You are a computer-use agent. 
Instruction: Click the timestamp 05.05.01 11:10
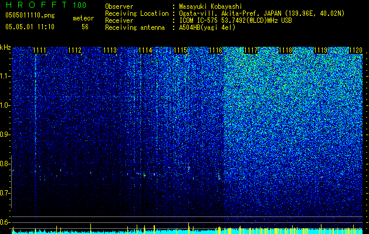pos(30,27)
